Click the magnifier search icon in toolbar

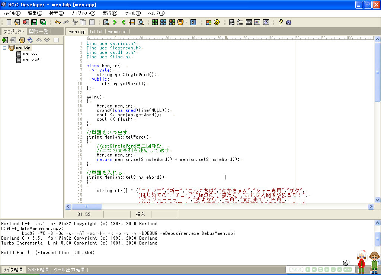pyautogui.click(x=106, y=22)
